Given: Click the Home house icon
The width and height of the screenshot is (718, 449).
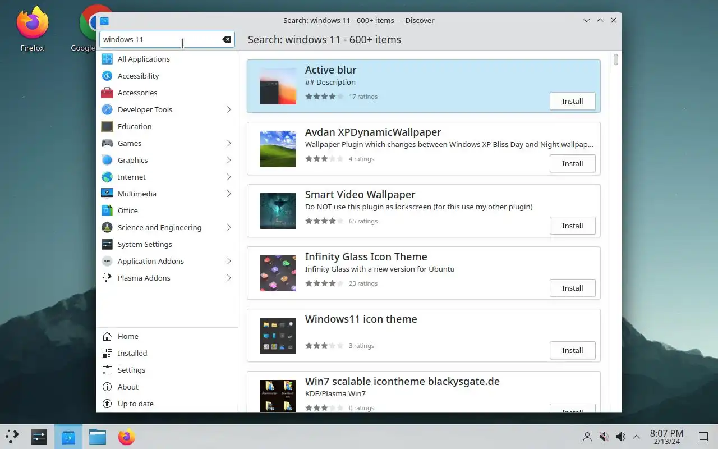Looking at the screenshot, I should 107,336.
